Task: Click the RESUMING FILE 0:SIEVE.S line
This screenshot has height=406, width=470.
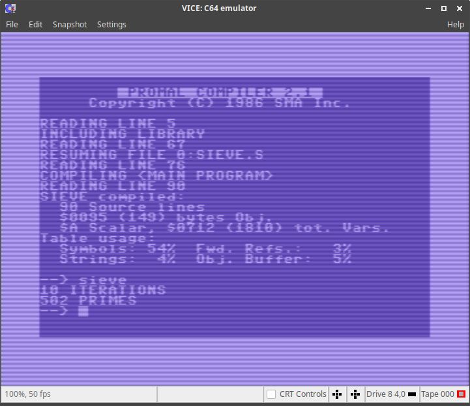Action: pos(152,155)
